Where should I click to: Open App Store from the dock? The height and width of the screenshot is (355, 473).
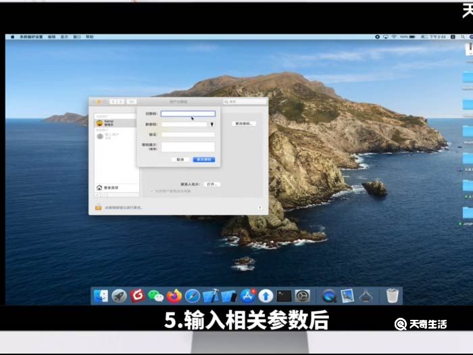tap(247, 295)
